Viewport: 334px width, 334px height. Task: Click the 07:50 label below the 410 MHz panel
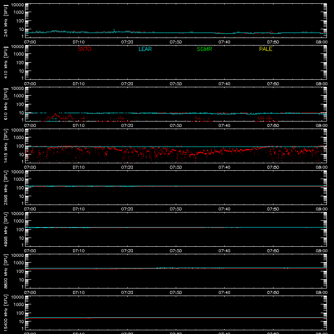coord(273,84)
